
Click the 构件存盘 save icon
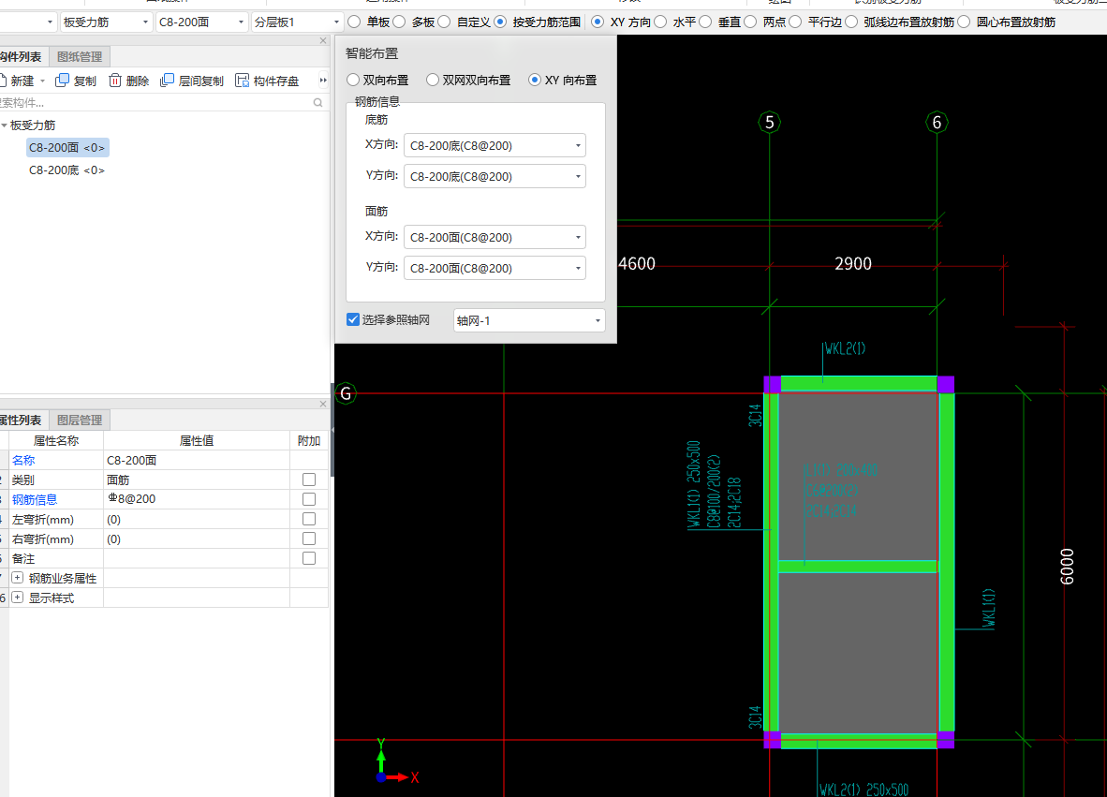243,81
